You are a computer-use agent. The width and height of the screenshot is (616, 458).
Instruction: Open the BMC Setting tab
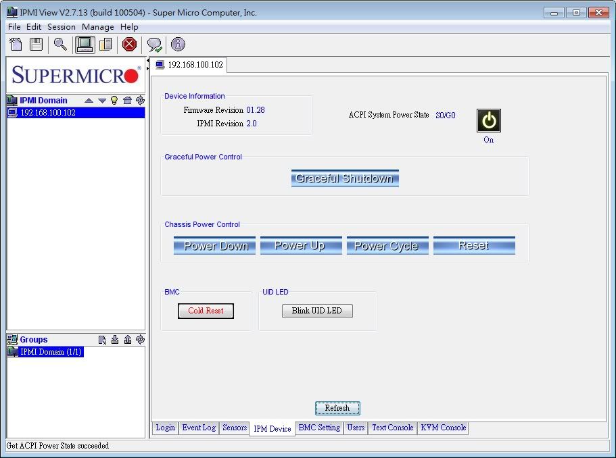point(319,428)
